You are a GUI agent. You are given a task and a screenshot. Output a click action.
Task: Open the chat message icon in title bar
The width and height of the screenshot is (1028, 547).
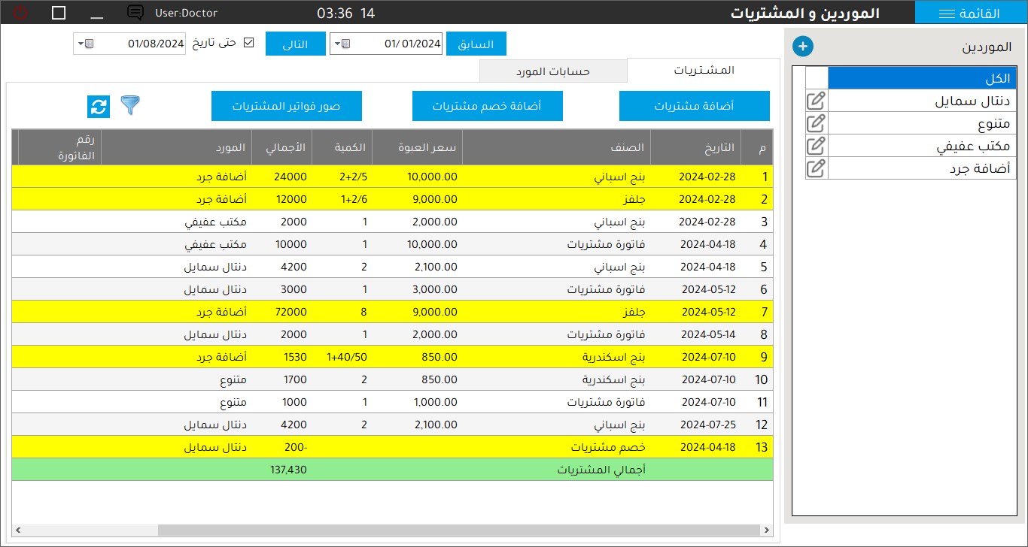pos(135,13)
